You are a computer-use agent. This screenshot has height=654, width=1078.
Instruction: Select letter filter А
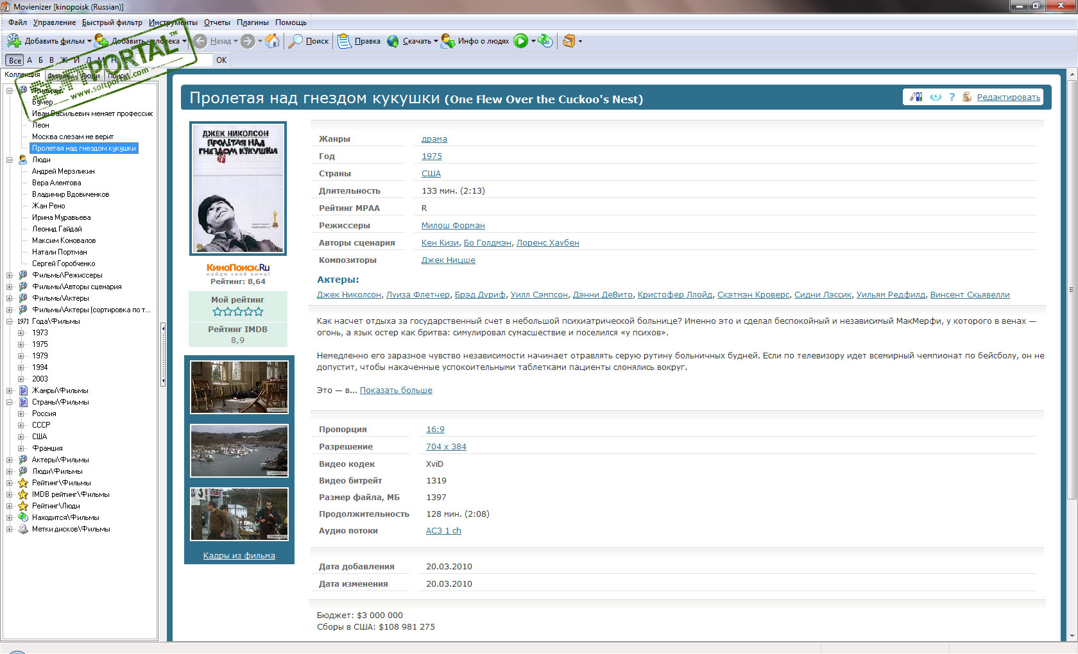(x=30, y=60)
